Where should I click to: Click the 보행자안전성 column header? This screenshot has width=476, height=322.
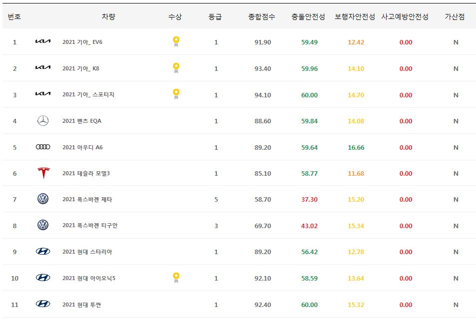(x=355, y=16)
